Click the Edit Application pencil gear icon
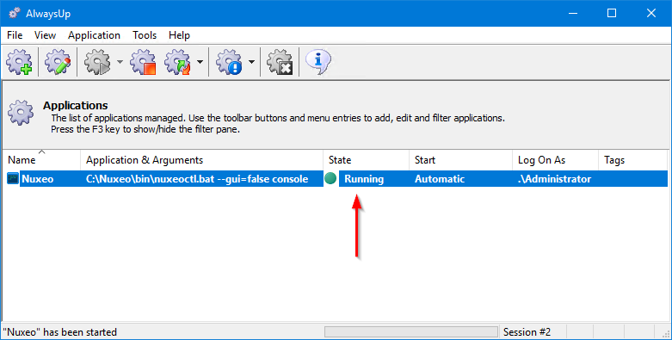Screen dimensions: 672x340 pos(58,63)
